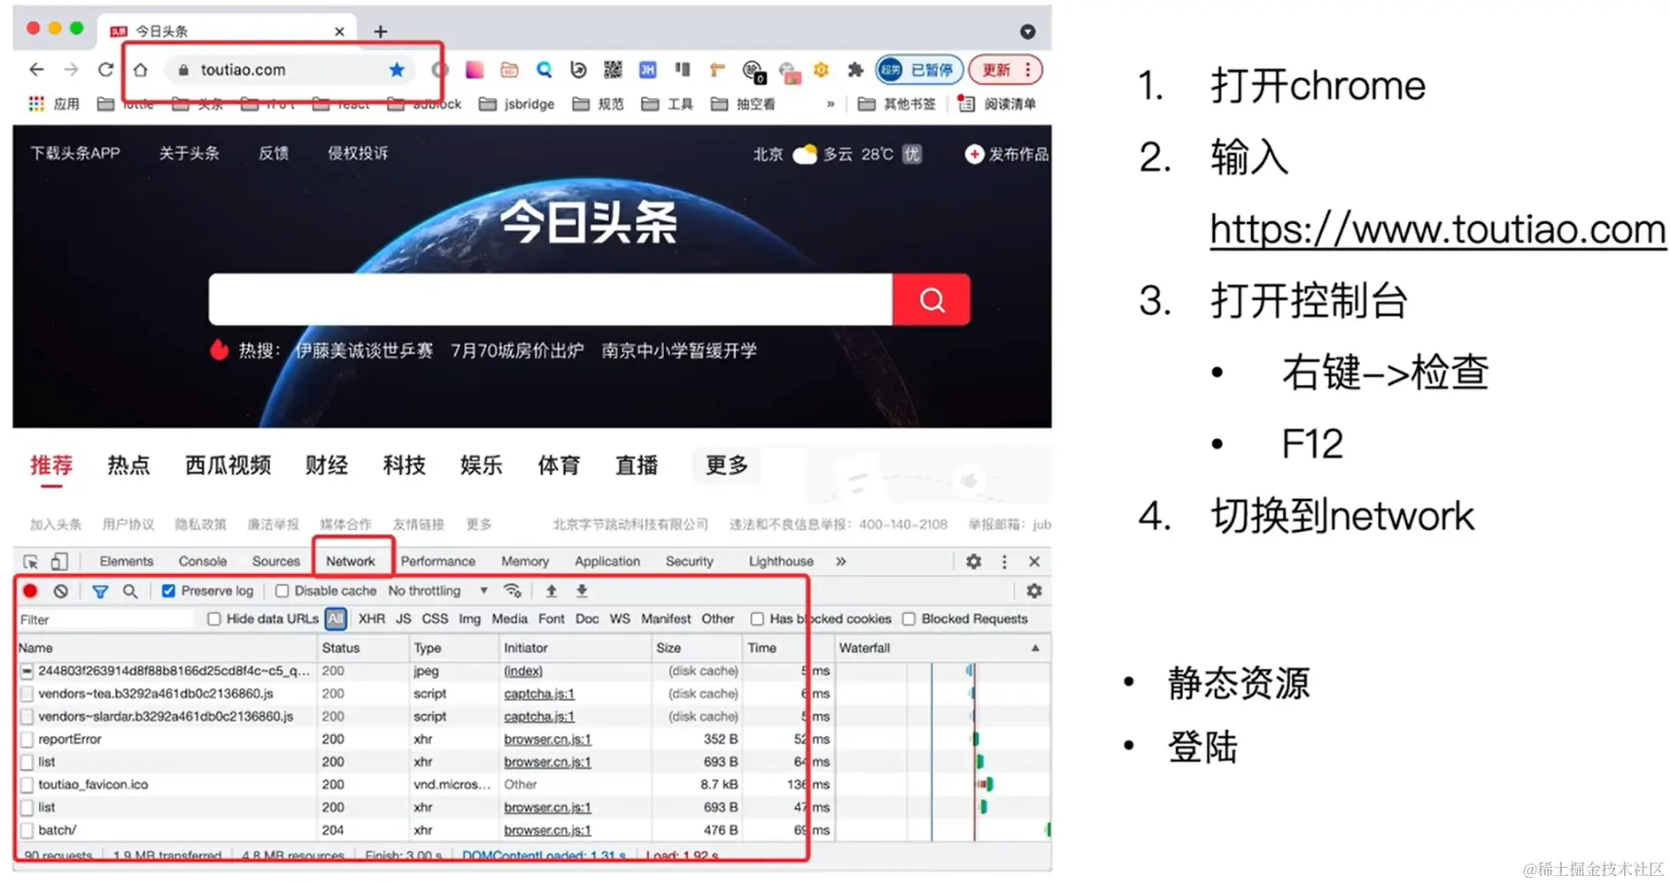Open the network conditions Wi-Fi icon
This screenshot has width=1670, height=884.
click(512, 590)
